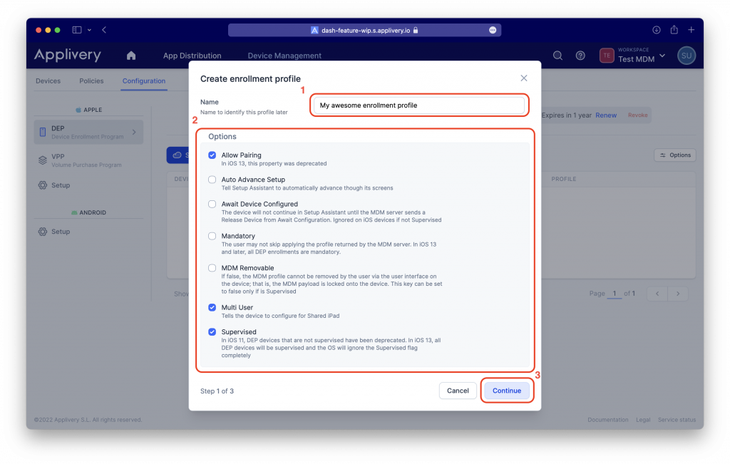Go to the home icon
This screenshot has height=464, width=730.
pyautogui.click(x=131, y=56)
